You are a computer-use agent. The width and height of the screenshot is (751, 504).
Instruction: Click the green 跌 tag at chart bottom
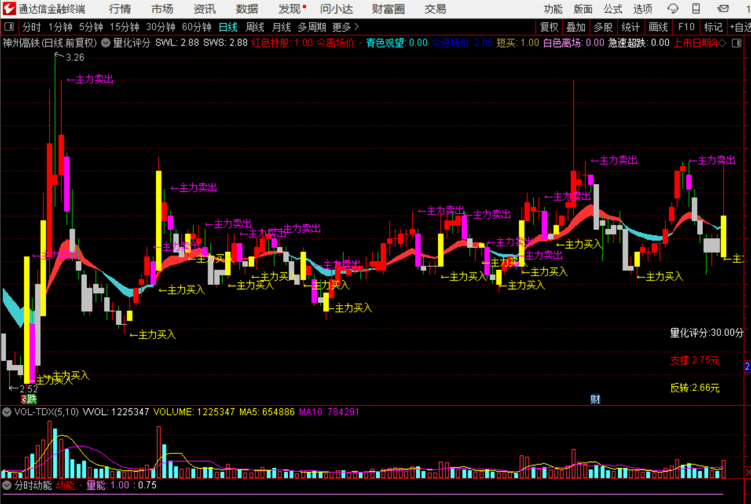[x=31, y=399]
